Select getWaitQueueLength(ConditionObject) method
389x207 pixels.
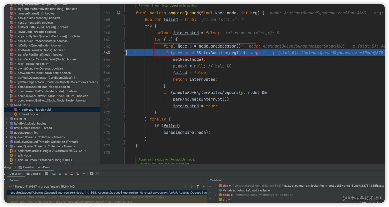[x=48, y=78]
